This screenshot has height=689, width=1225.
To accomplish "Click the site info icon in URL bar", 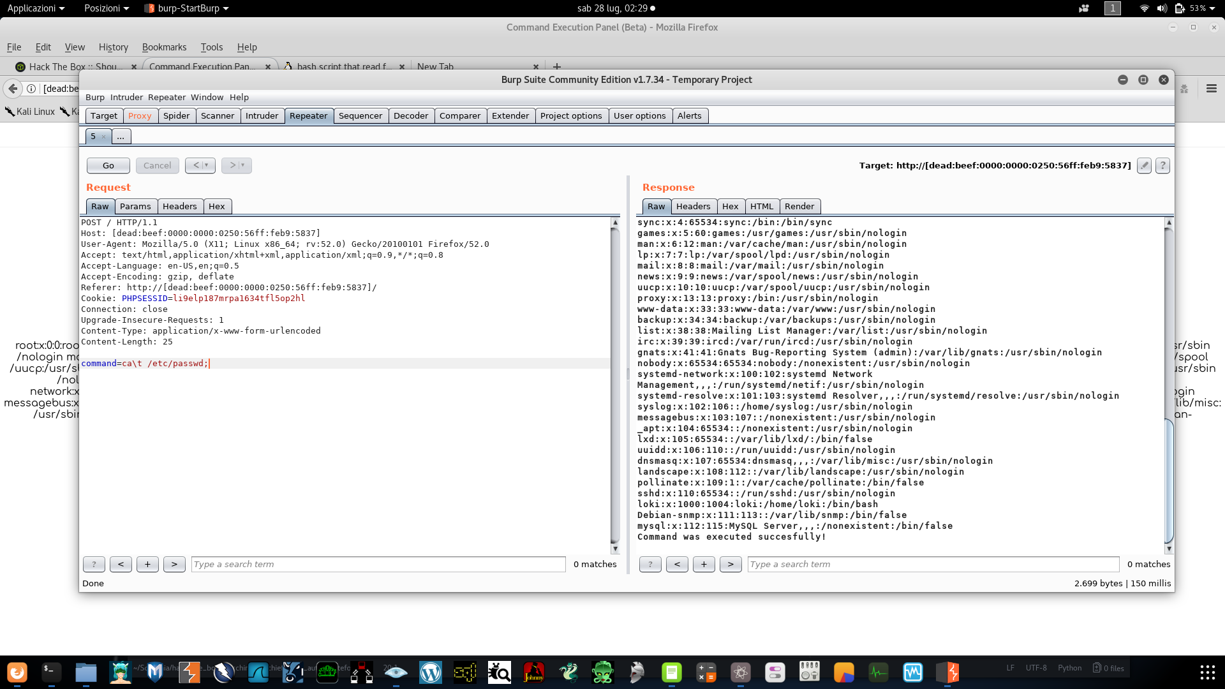I will pos(31,89).
